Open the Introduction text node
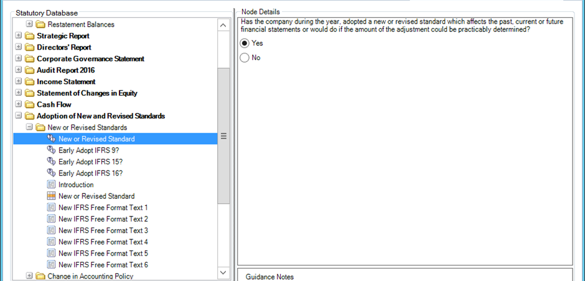The height and width of the screenshot is (281, 585). [76, 185]
